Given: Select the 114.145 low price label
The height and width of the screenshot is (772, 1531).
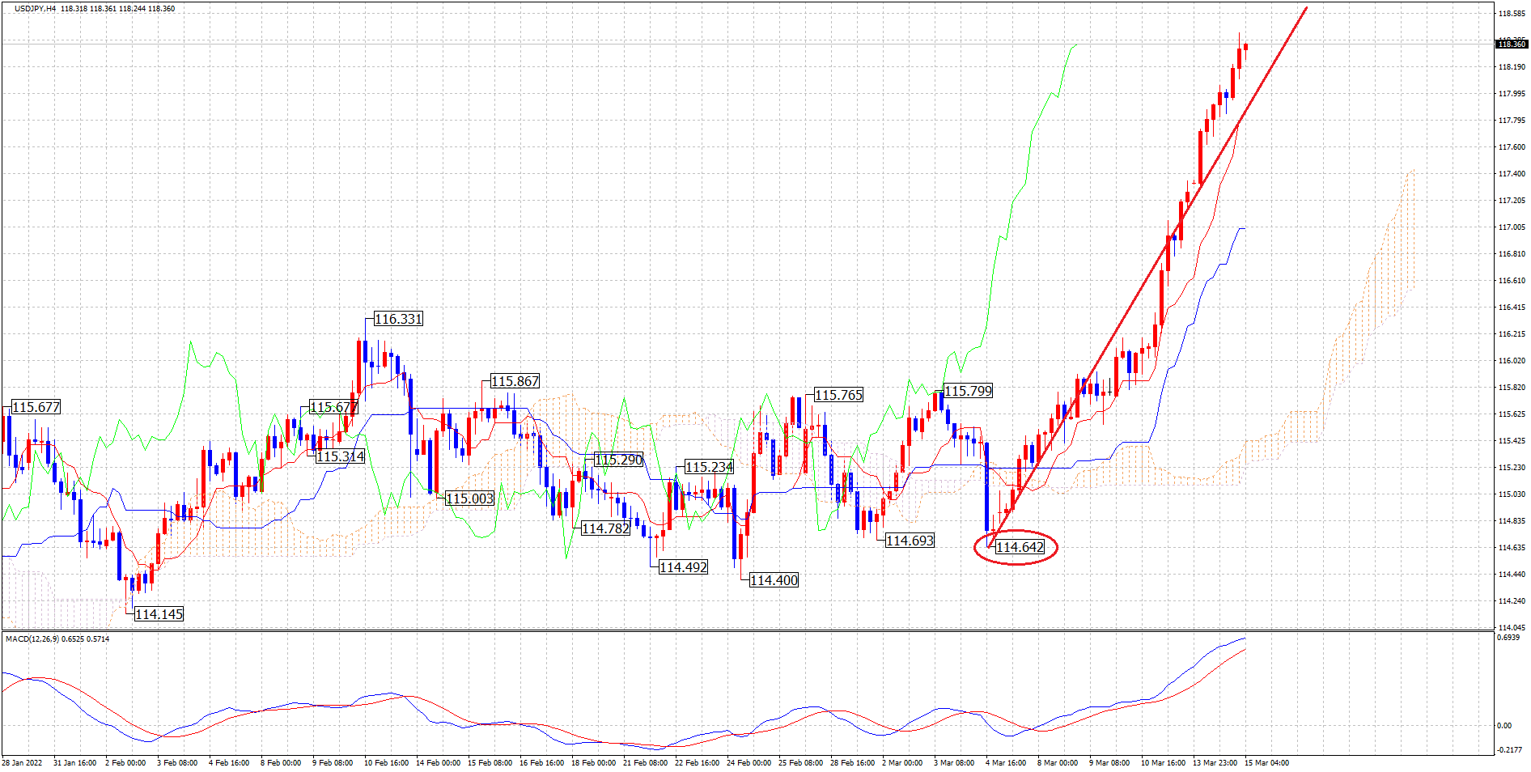Looking at the screenshot, I should tap(159, 614).
